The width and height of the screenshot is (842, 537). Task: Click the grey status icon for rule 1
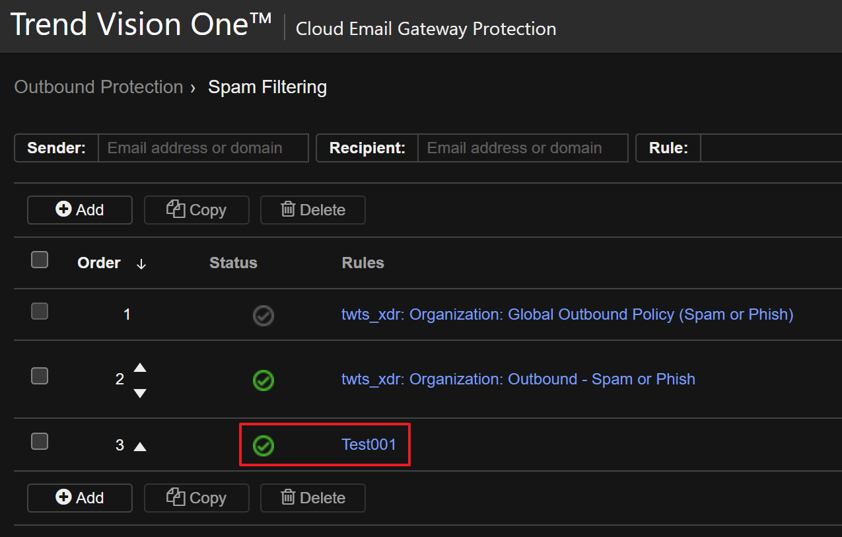[x=263, y=316]
